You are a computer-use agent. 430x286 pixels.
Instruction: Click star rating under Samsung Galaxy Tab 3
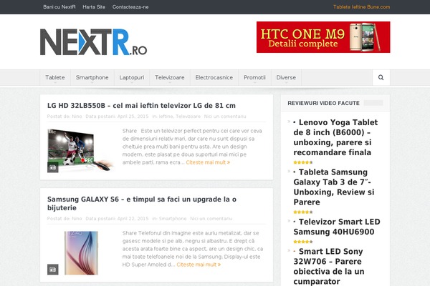pyautogui.click(x=303, y=212)
